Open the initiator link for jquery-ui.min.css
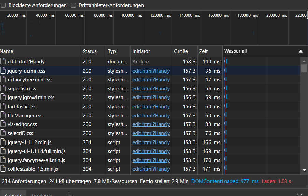 pos(151,71)
